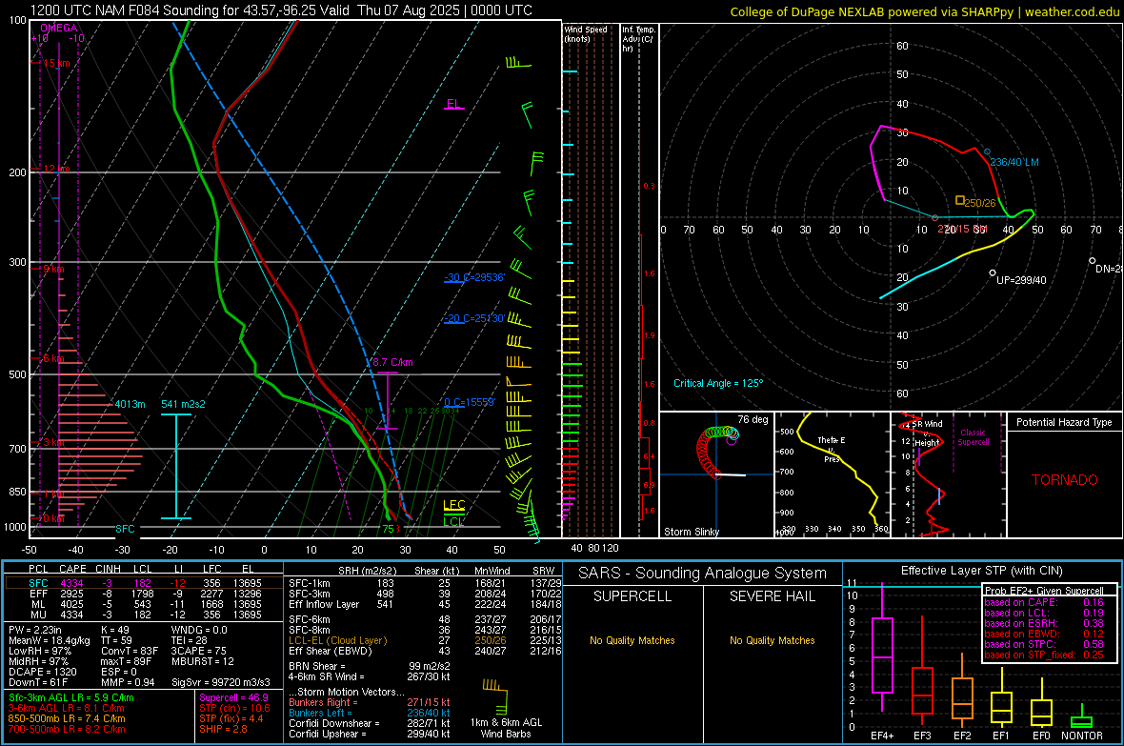Click the DCAPE = 1320 value
Screen dimensions: 1124x746
click(42, 672)
